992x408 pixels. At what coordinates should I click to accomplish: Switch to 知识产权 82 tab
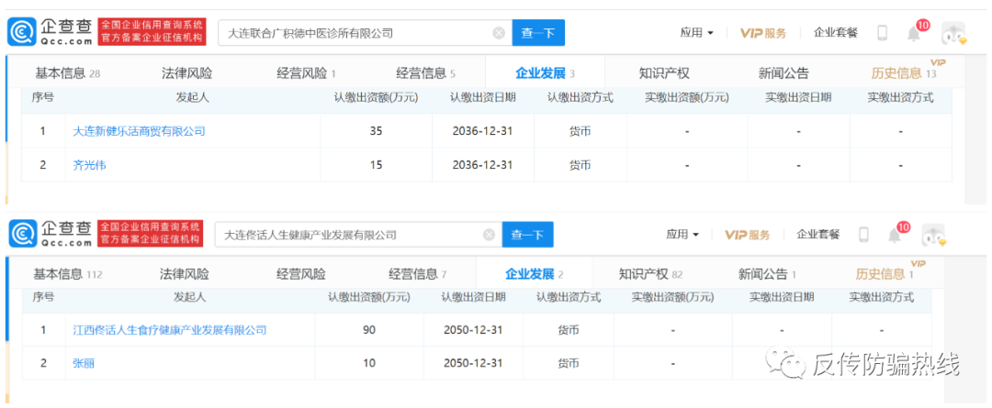[650, 274]
